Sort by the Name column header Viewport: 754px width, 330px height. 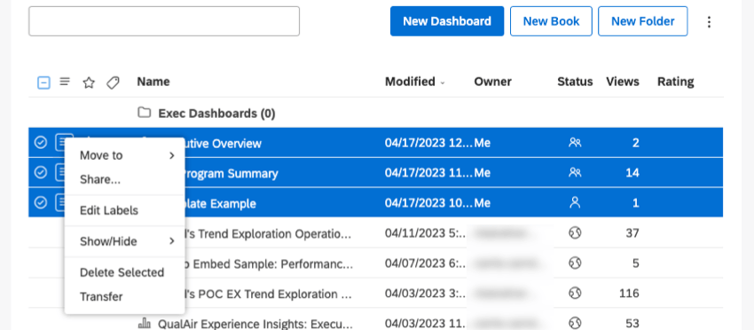click(153, 82)
